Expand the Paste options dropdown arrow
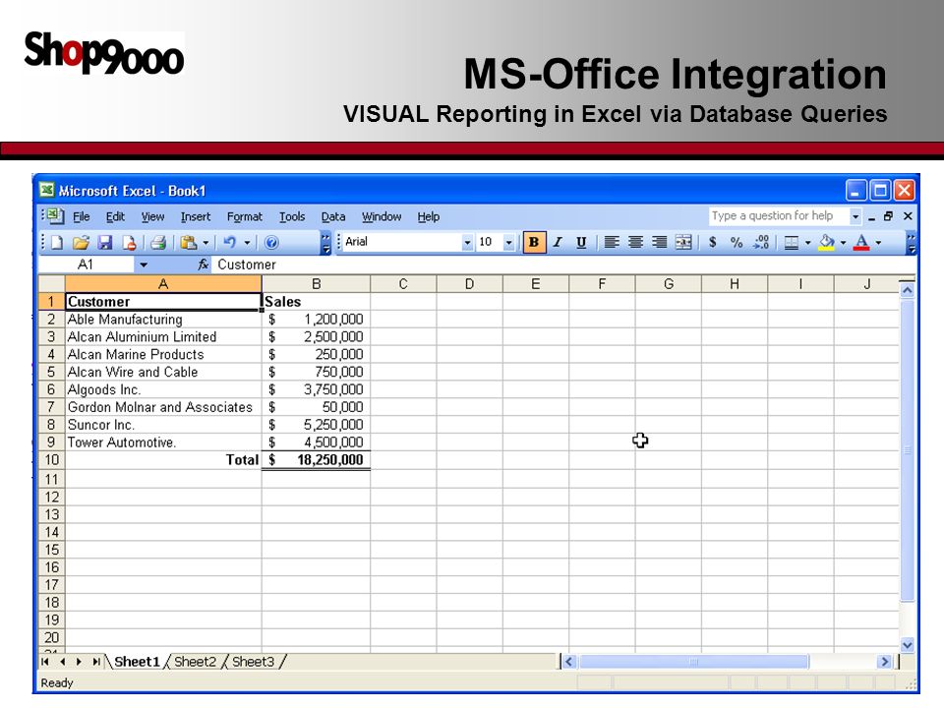 click(206, 243)
